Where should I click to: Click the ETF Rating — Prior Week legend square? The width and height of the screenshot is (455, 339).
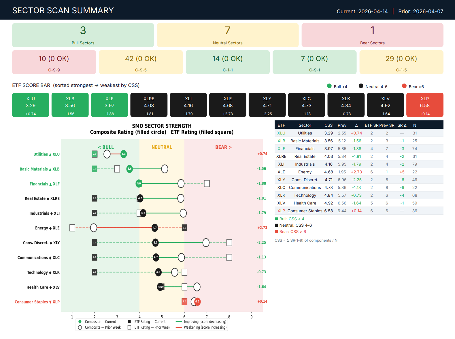pyautogui.click(x=129, y=327)
